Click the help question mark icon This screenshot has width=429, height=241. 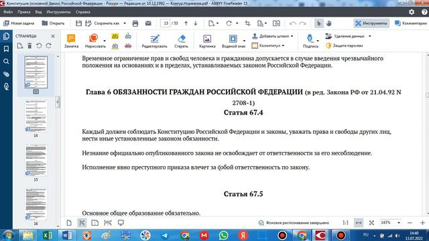(x=424, y=12)
